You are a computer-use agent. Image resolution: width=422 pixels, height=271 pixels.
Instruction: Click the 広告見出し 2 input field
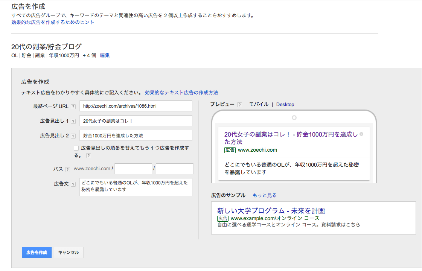(136, 135)
